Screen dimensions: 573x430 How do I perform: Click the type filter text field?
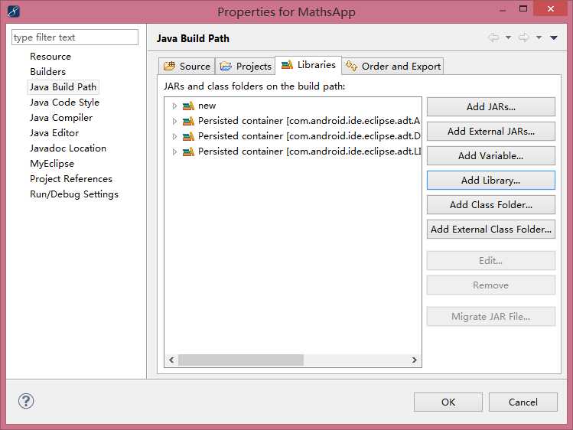[x=75, y=37]
